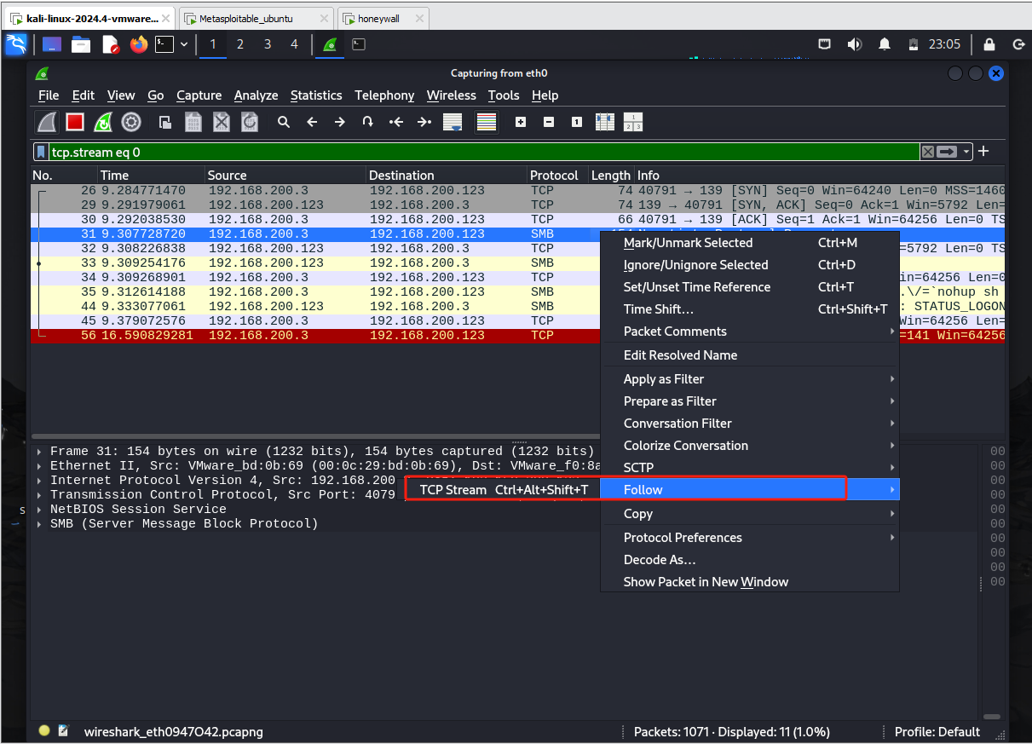Clear the display filter field

(x=927, y=152)
